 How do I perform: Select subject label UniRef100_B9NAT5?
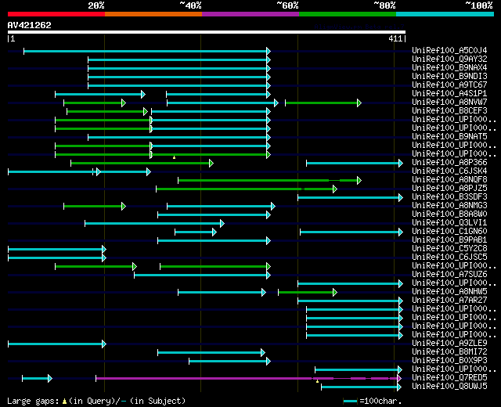449,136
